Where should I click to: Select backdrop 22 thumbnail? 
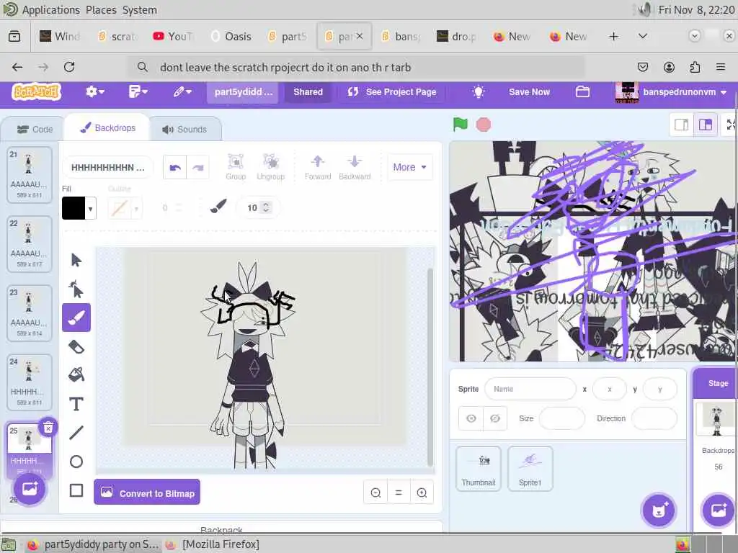[29, 244]
